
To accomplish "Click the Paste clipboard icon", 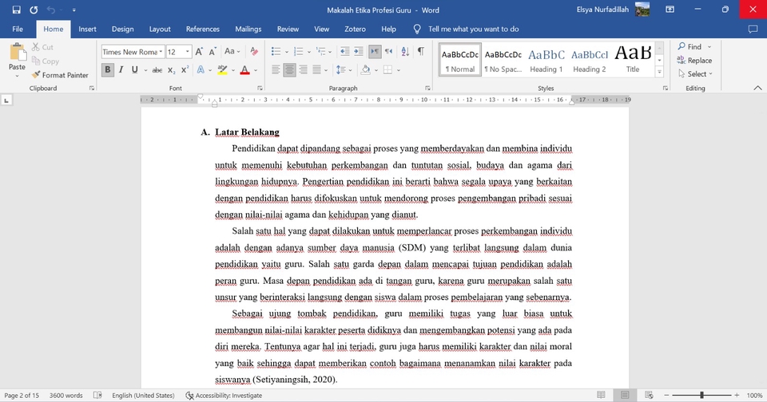I will tap(17, 53).
